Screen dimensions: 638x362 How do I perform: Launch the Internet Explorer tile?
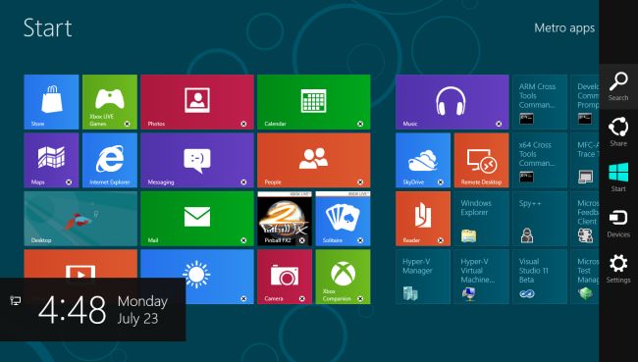click(x=110, y=160)
